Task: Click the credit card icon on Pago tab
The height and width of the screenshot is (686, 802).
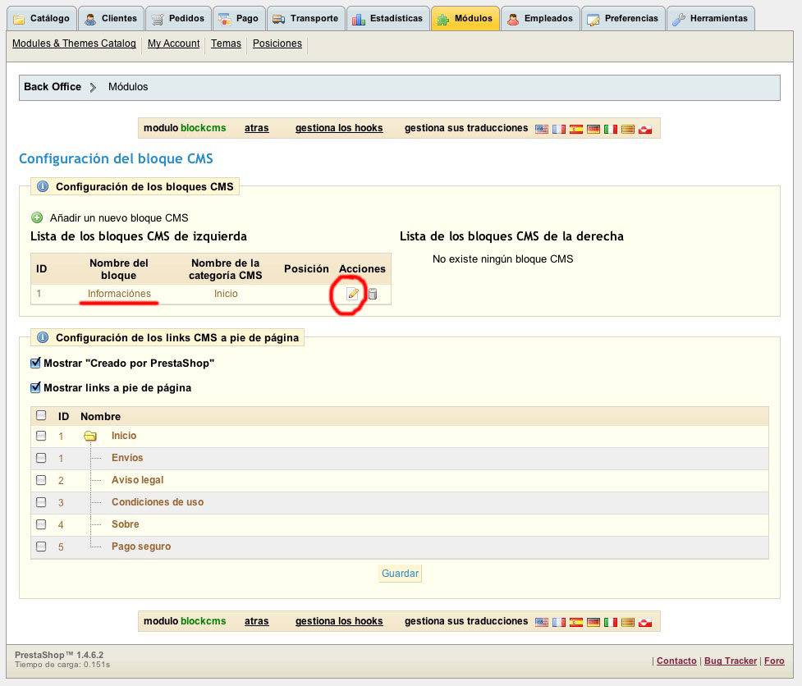Action: tap(225, 20)
